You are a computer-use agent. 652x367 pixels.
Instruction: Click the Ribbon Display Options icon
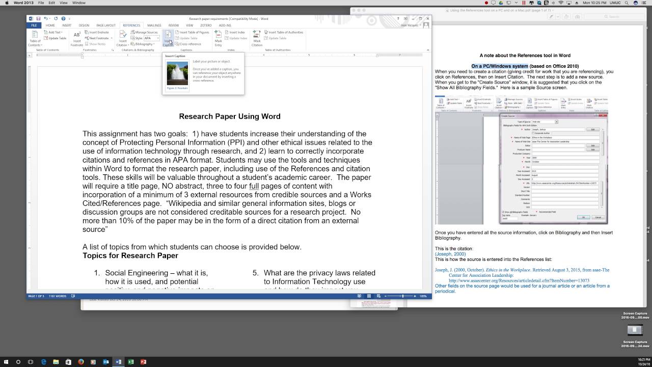pos(405,18)
